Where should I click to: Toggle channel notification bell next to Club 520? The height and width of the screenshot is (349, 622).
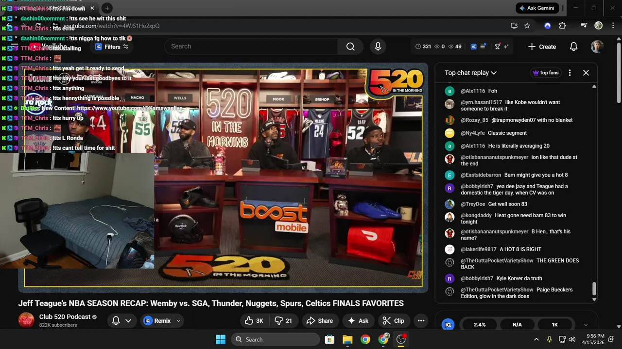point(116,320)
